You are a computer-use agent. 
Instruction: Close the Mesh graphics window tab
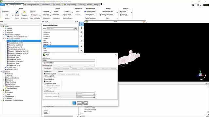(x=144, y=22)
